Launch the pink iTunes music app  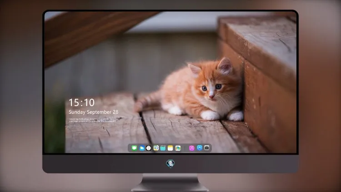[191, 148]
